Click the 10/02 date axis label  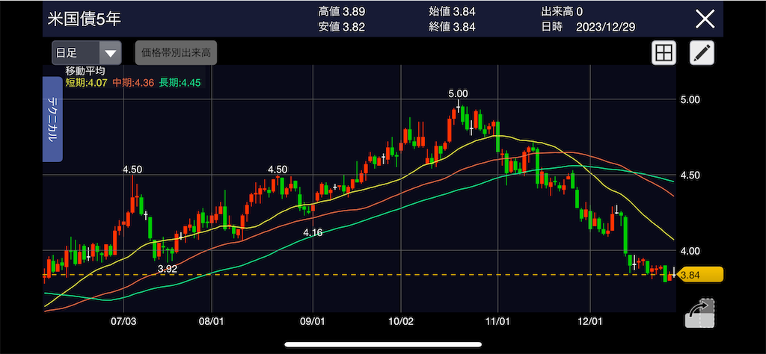401,322
